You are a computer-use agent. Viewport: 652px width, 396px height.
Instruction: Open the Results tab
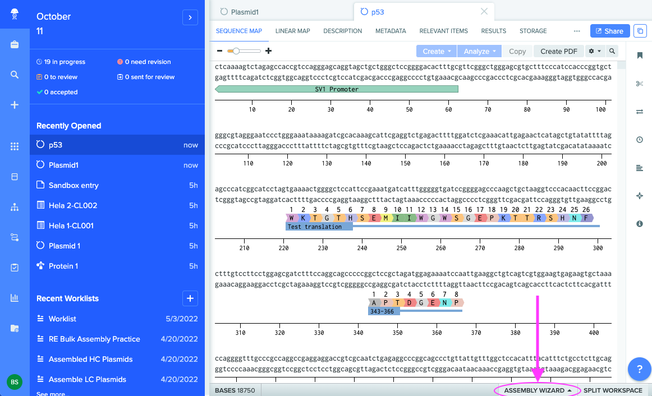click(494, 31)
